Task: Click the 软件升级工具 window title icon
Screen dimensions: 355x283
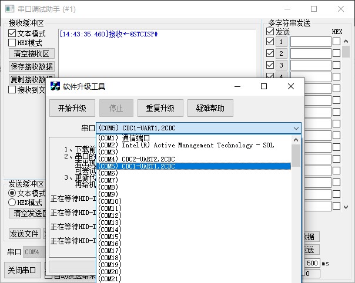Action: [x=55, y=86]
